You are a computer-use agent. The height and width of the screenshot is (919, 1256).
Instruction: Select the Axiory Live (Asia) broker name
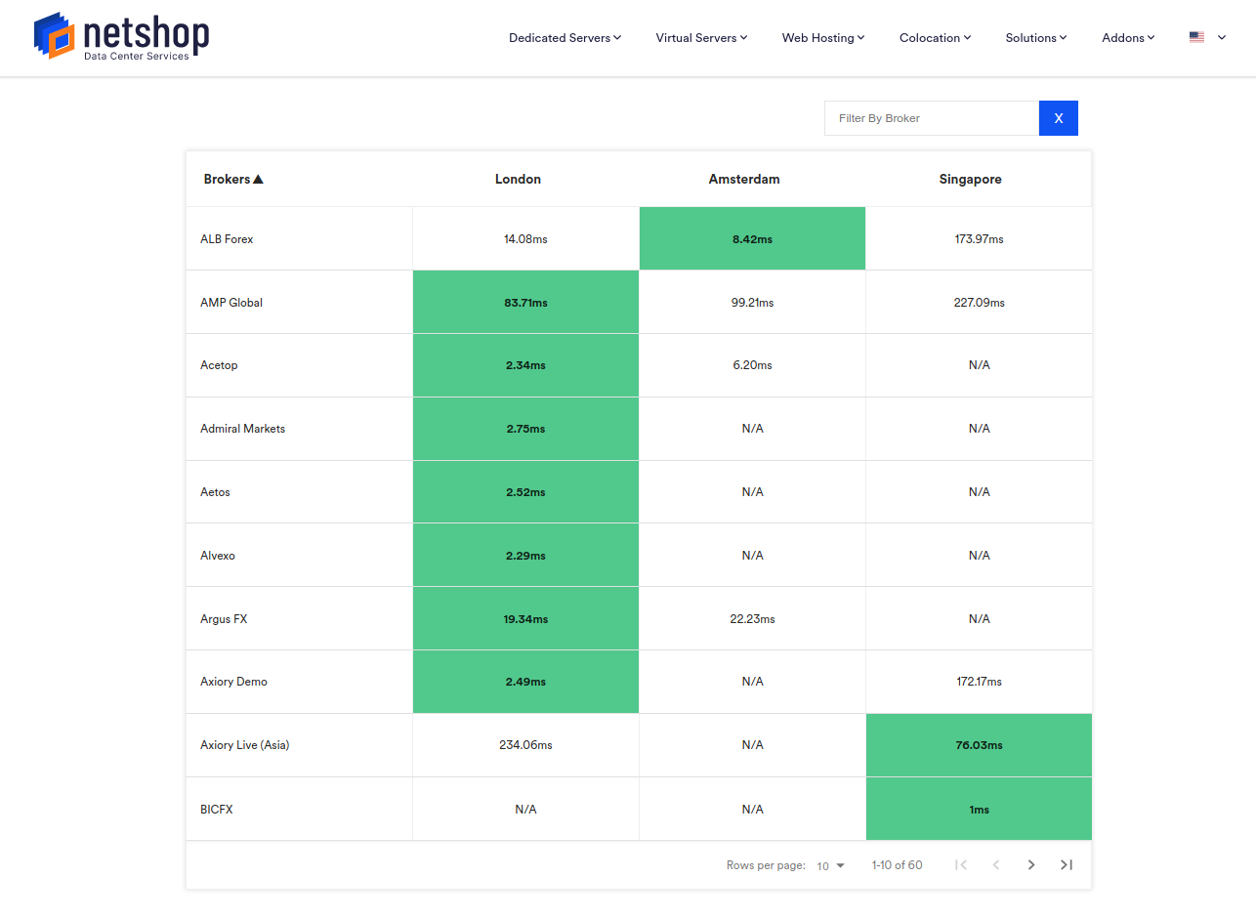245,745
